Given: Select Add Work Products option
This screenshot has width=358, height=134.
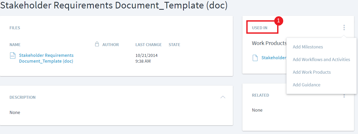Looking at the screenshot, I should [x=312, y=72].
